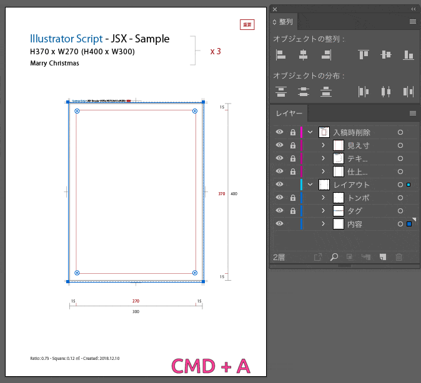Click vertical distribute center icon
The height and width of the screenshot is (383, 421).
(x=304, y=92)
